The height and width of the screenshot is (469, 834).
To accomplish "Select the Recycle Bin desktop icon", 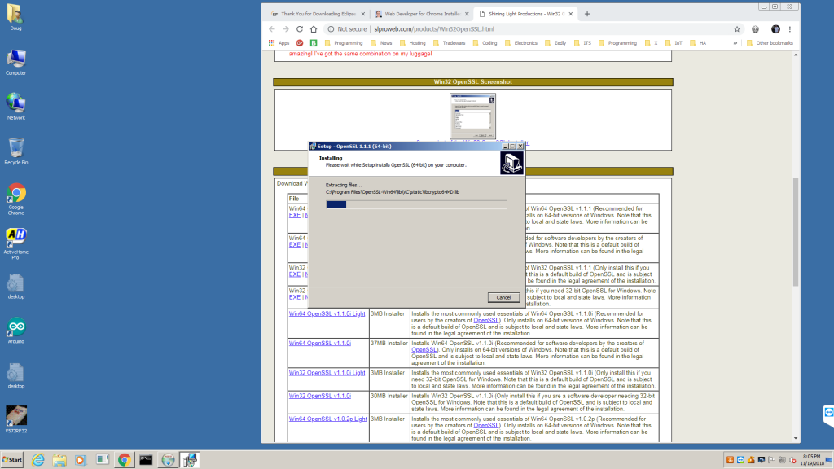I will (x=16, y=151).
